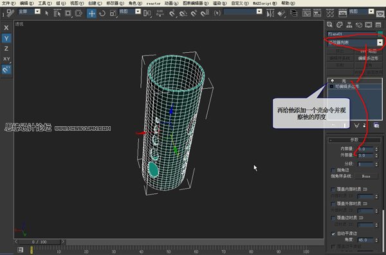Click the time slider 0 / 100

[39, 242]
